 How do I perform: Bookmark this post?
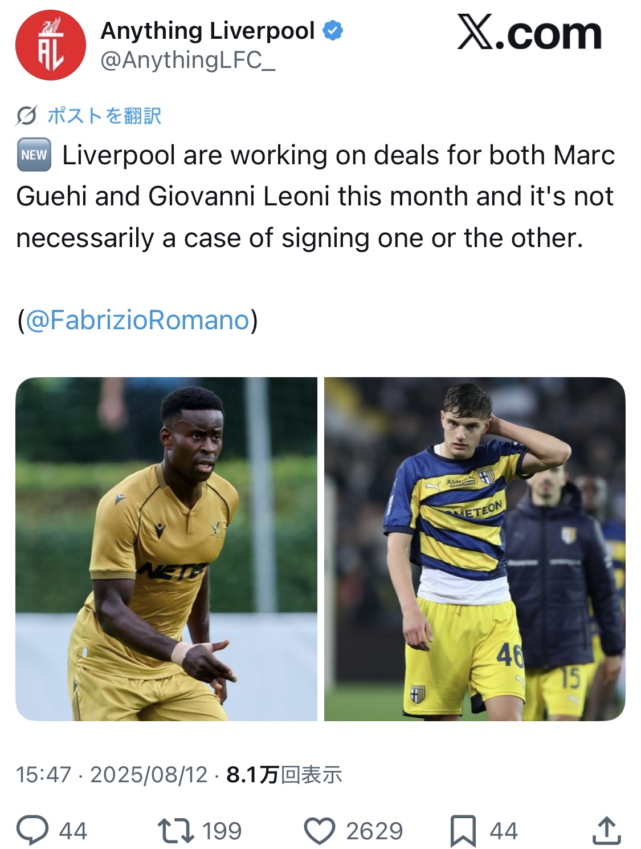coord(463,831)
